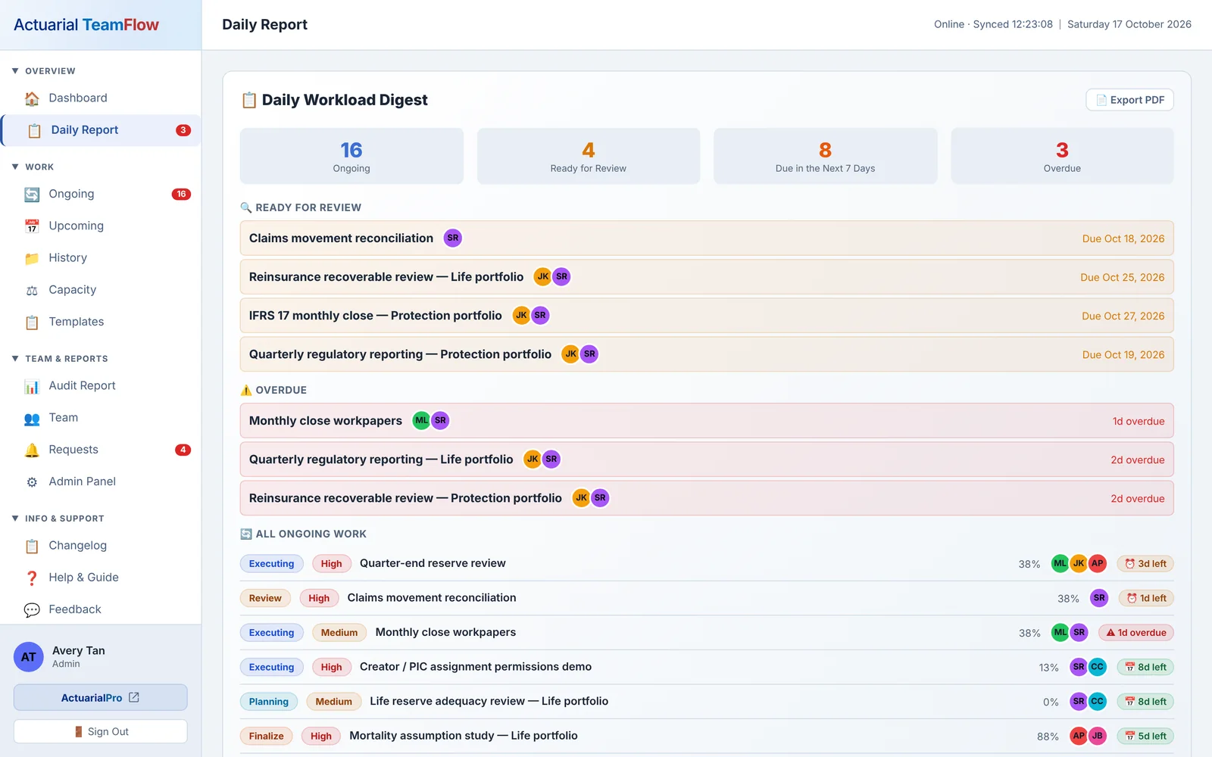Navigate to Audit Report
The height and width of the screenshot is (757, 1212).
click(x=101, y=386)
